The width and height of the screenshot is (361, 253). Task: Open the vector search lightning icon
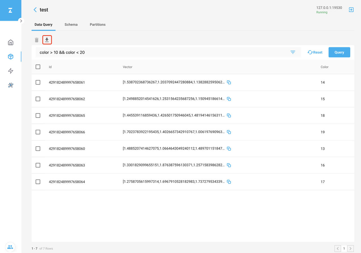[x=11, y=71]
